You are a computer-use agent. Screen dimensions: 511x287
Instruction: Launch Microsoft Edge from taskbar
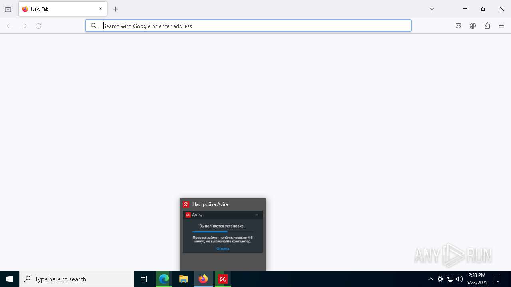tap(164, 279)
